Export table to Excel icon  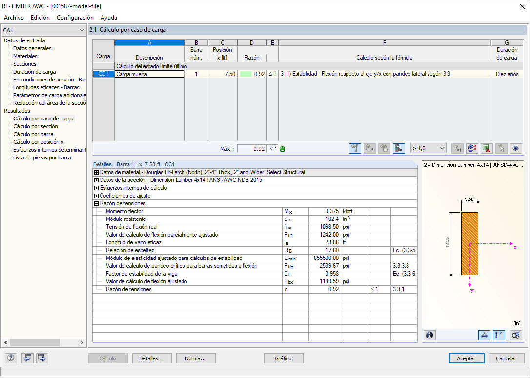487,148
